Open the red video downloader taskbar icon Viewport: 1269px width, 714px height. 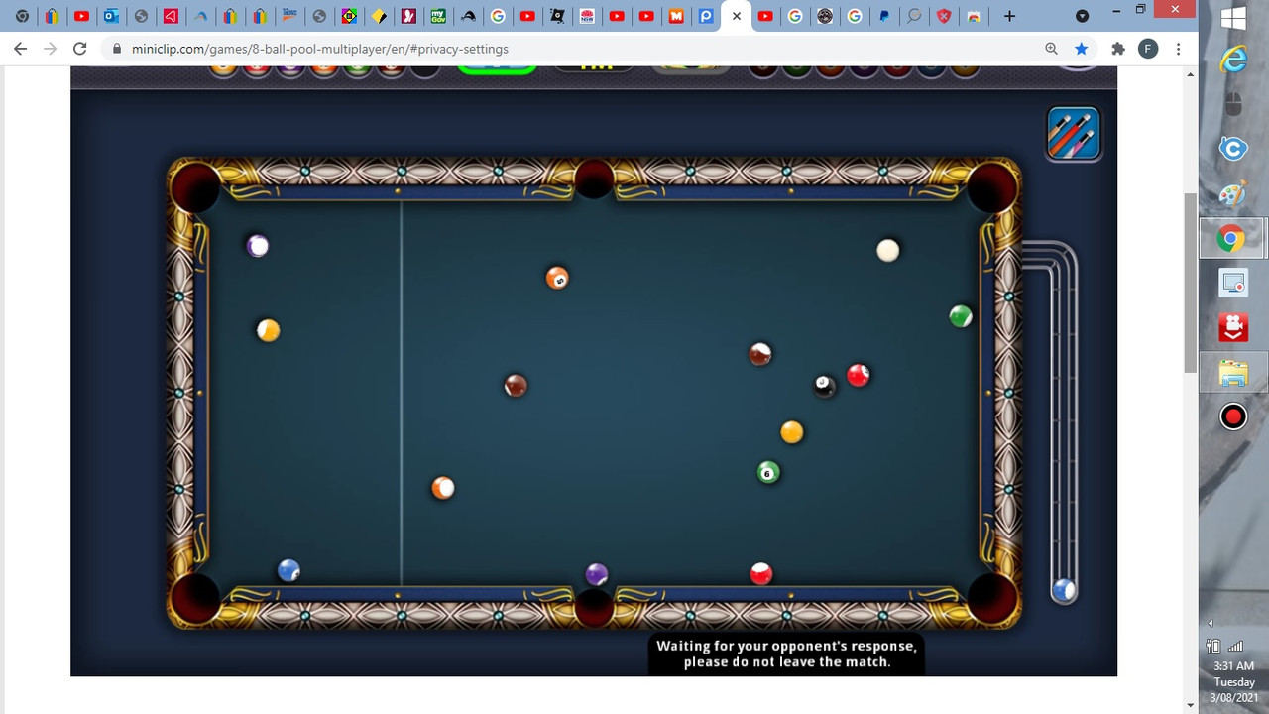pyautogui.click(x=1233, y=327)
